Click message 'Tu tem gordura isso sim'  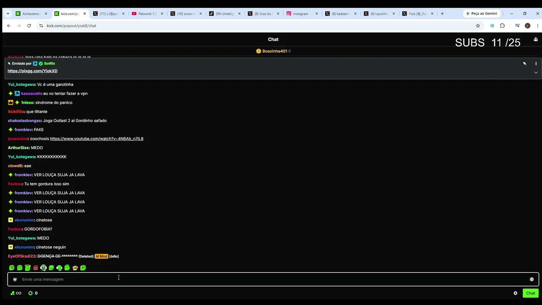pyautogui.click(x=47, y=184)
